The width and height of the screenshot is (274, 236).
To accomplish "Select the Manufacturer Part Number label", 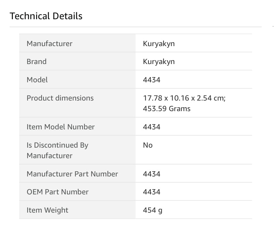I will tap(72, 174).
